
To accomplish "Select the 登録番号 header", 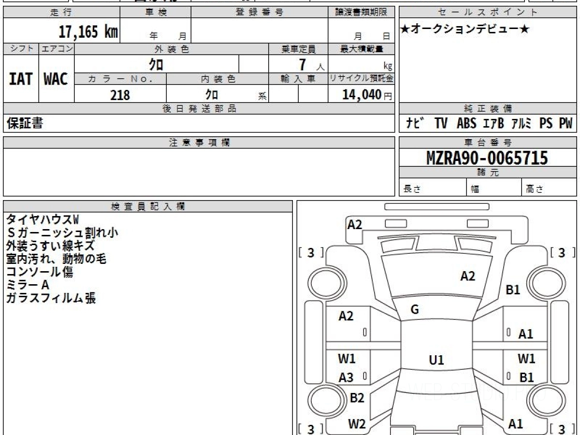I will coord(259,13).
